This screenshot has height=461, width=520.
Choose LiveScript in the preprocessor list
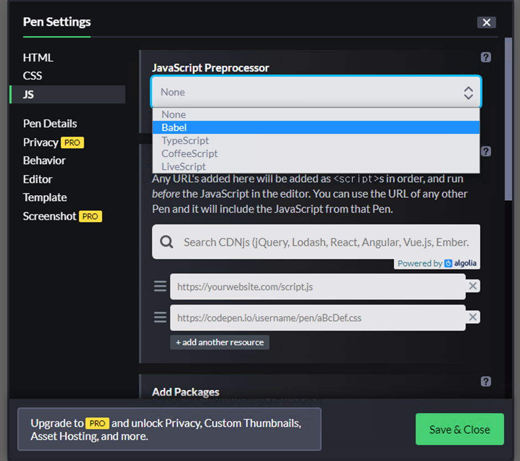316,166
